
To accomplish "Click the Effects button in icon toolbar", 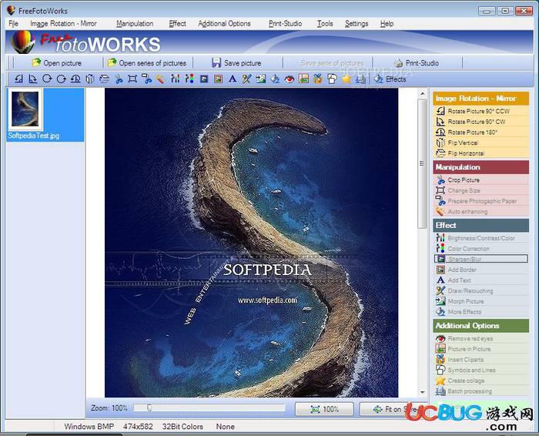I will [x=390, y=79].
